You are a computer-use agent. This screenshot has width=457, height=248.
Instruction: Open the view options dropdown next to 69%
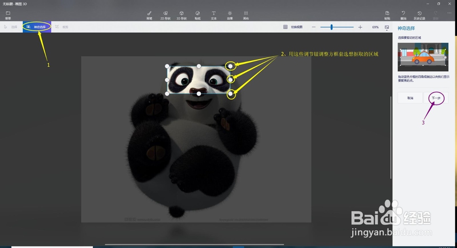(387, 27)
